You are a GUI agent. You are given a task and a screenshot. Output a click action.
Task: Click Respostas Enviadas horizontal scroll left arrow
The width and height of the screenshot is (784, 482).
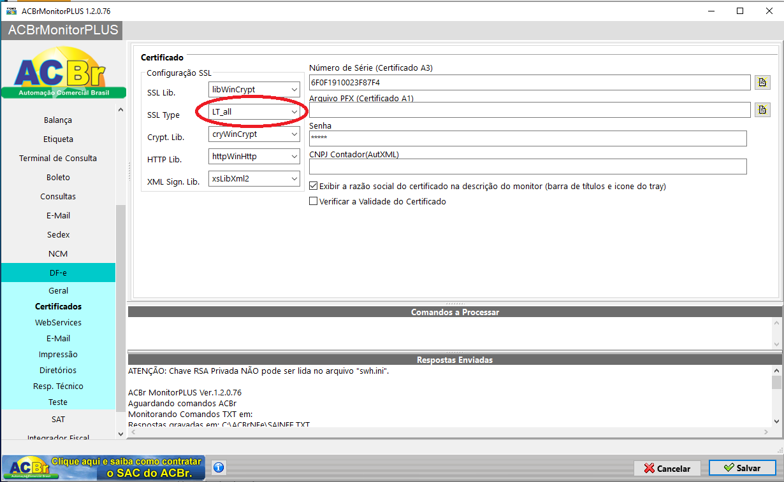point(133,432)
